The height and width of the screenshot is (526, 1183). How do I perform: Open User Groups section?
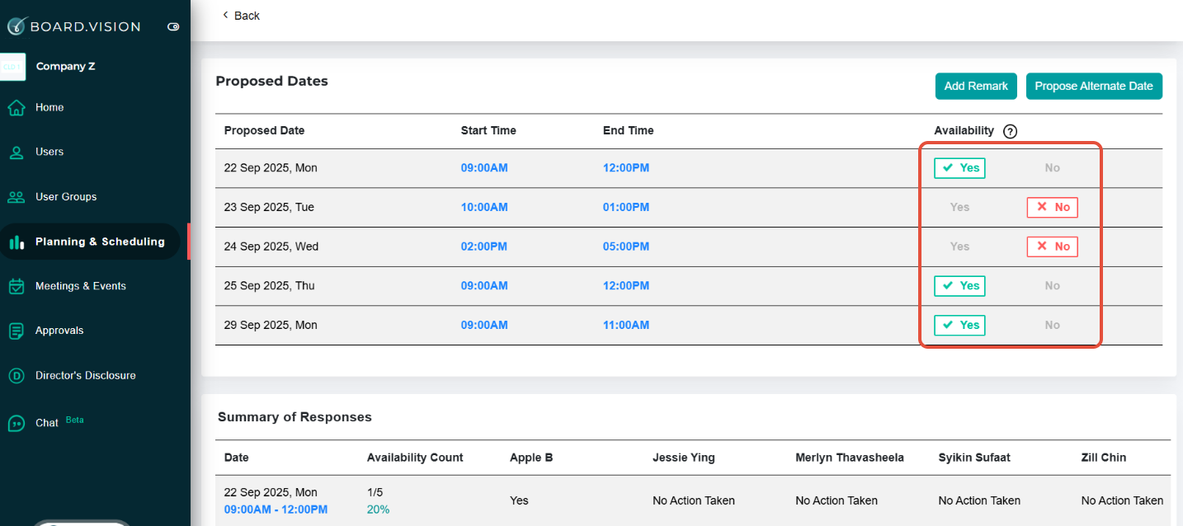point(66,196)
